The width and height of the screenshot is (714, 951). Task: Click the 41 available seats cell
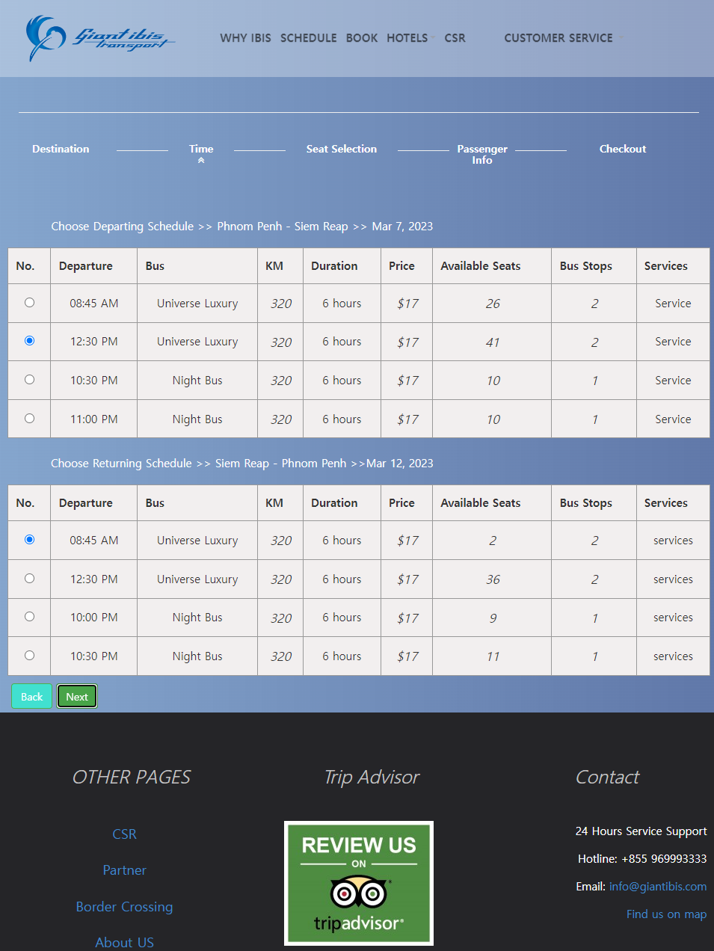tap(492, 342)
